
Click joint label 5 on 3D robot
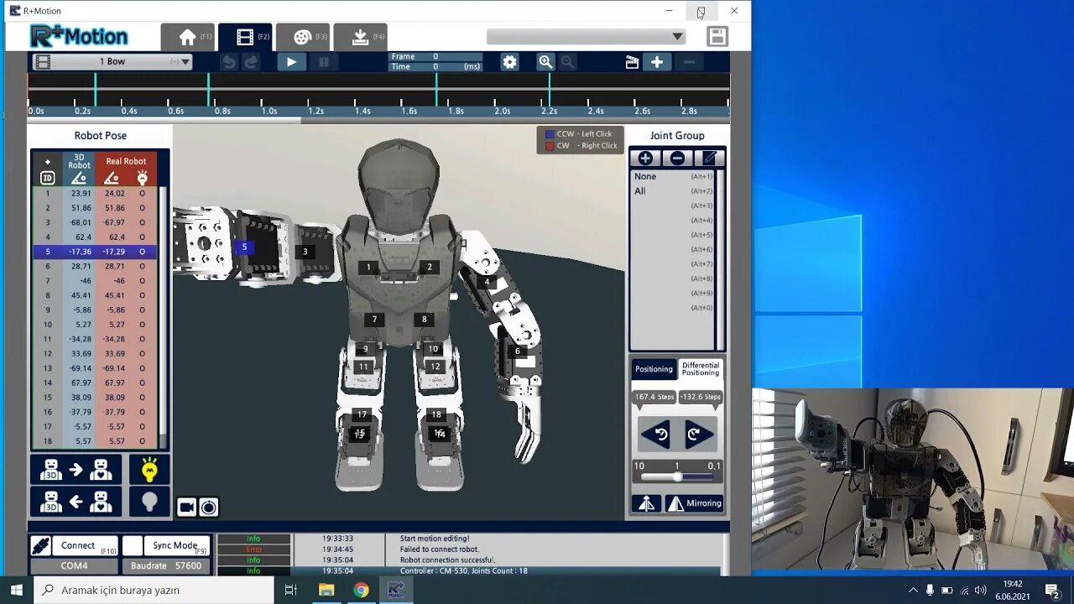pos(244,247)
